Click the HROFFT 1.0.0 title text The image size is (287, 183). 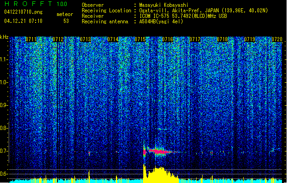click(36, 4)
